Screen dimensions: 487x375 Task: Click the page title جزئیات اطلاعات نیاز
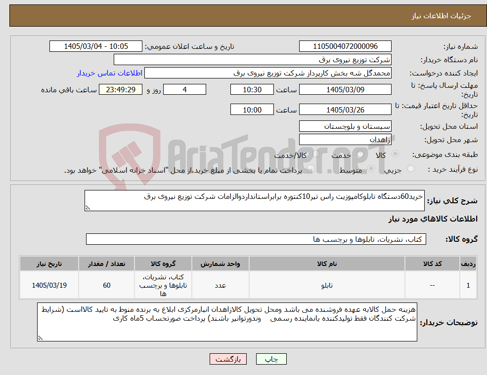pyautogui.click(x=442, y=16)
